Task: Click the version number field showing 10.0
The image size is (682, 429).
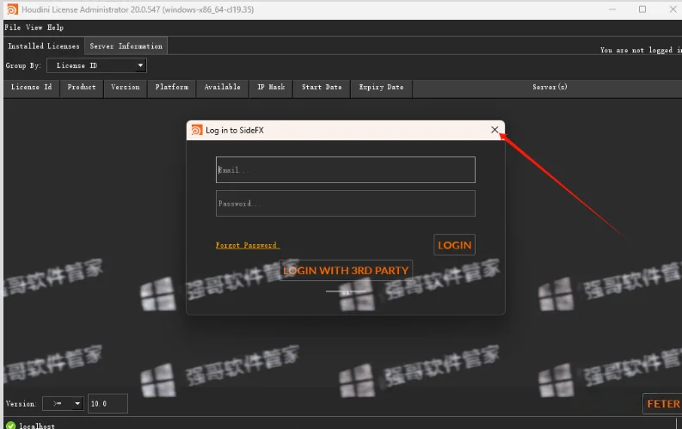Action: pos(108,404)
